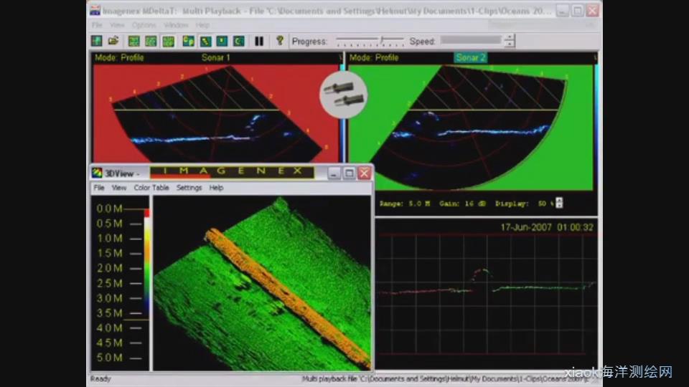Click the fourth green toolbar icon
Image resolution: width=689 pixels, height=387 pixels.
pyautogui.click(x=151, y=42)
